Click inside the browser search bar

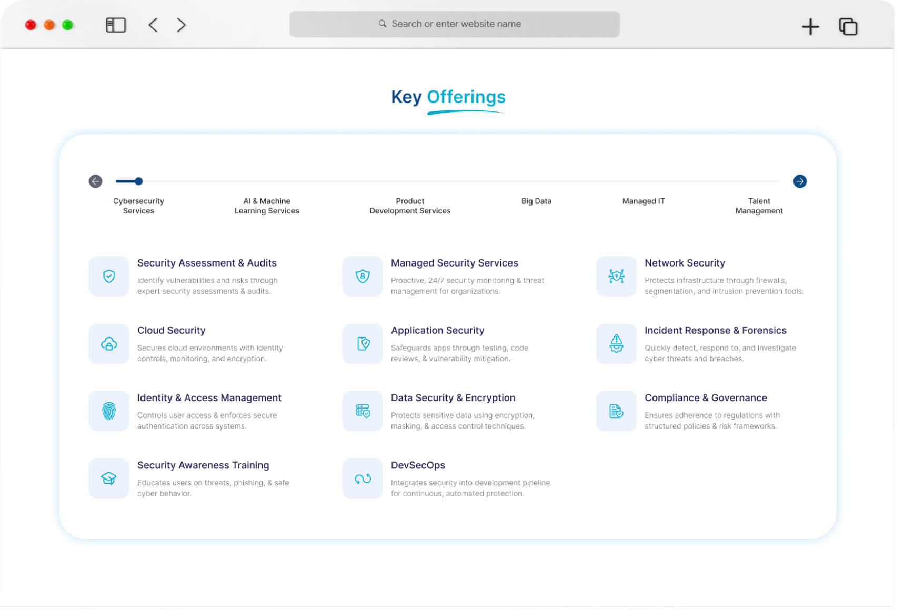coord(454,24)
